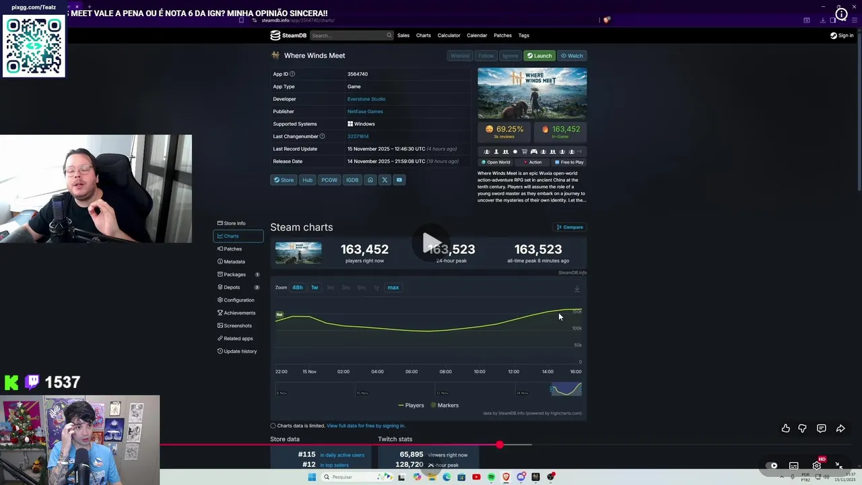Click the shopping cart category icon
Viewport: 862px width, 485px height.
pyautogui.click(x=525, y=152)
